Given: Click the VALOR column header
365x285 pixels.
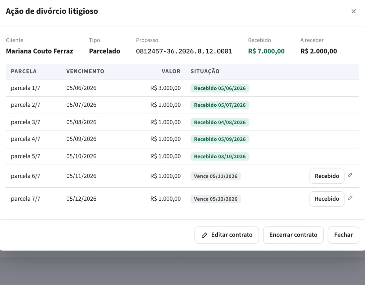Looking at the screenshot, I should (171, 71).
